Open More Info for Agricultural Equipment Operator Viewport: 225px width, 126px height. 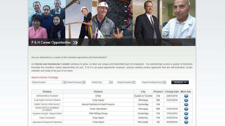point(186,122)
